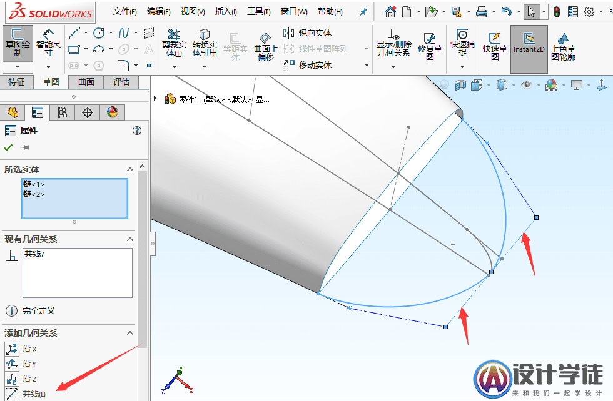Add the 沿 Y relation
Viewport: 613px width, 401px height.
[21, 364]
